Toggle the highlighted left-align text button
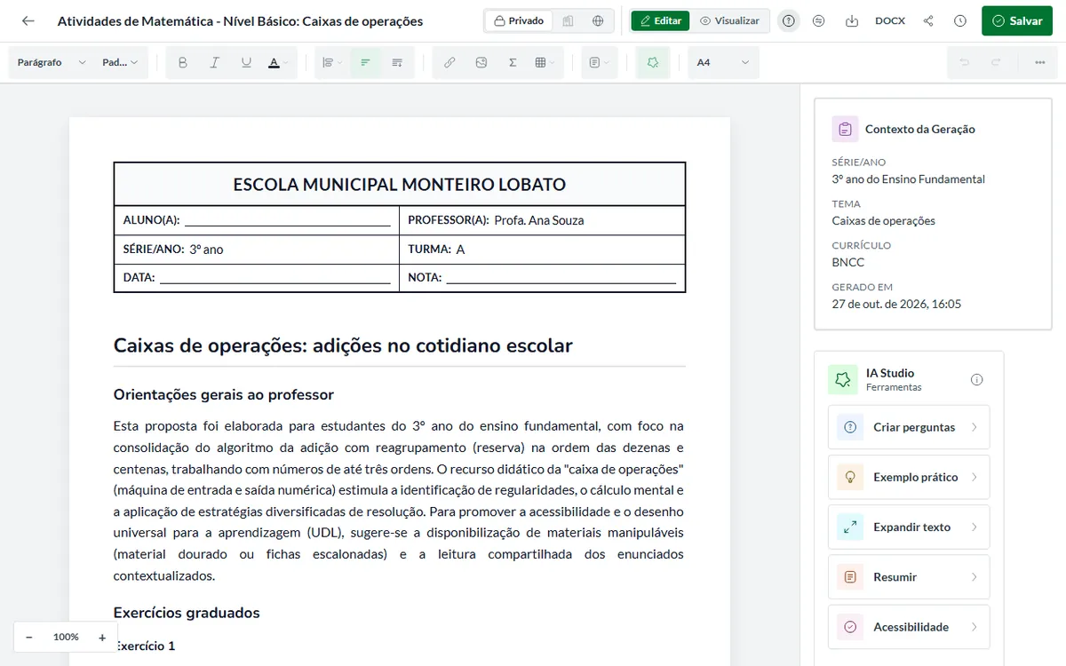 [365, 62]
